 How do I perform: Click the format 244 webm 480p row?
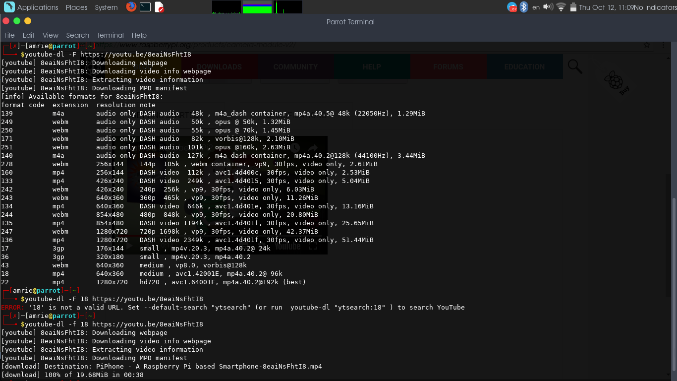click(x=160, y=215)
